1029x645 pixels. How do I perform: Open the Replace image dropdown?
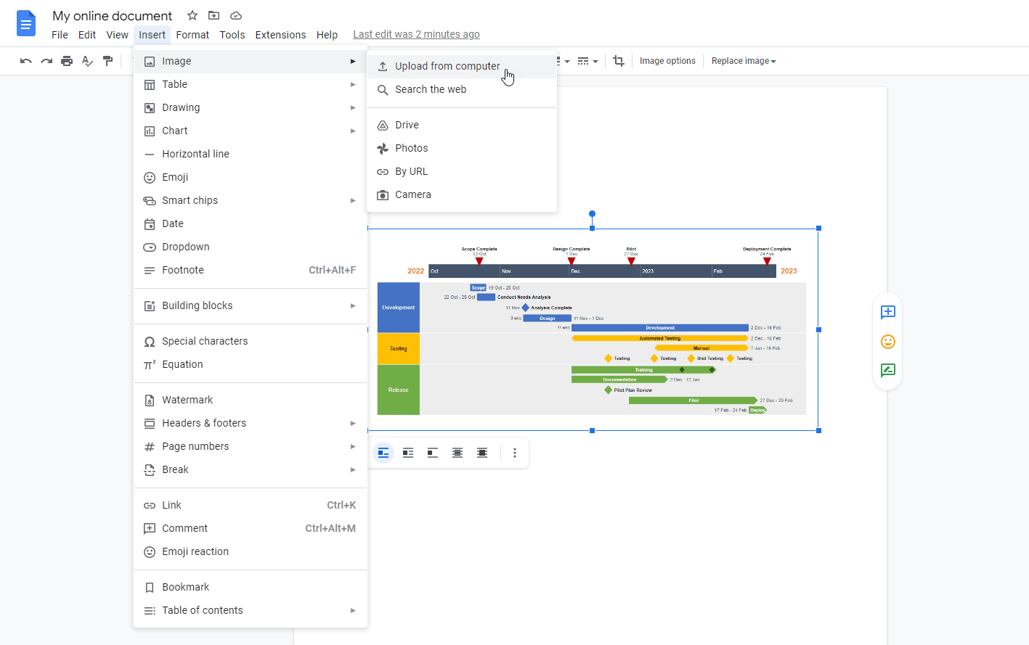click(x=743, y=61)
